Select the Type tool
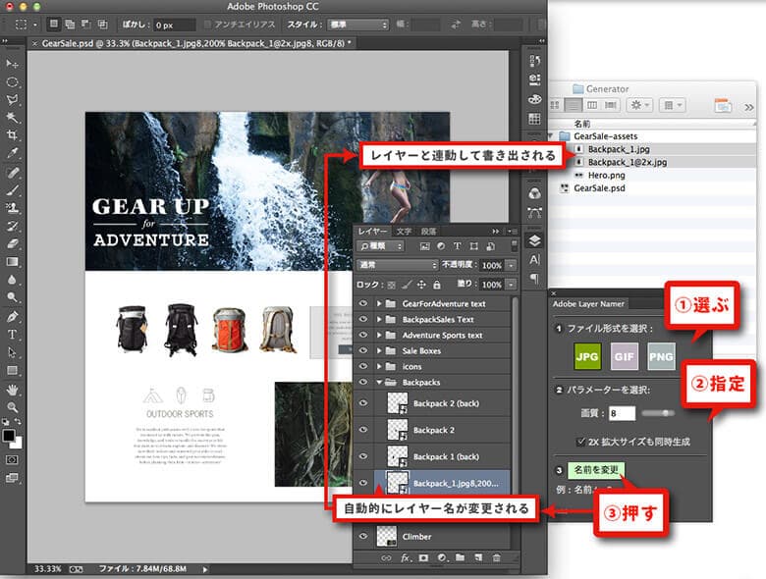 point(12,335)
